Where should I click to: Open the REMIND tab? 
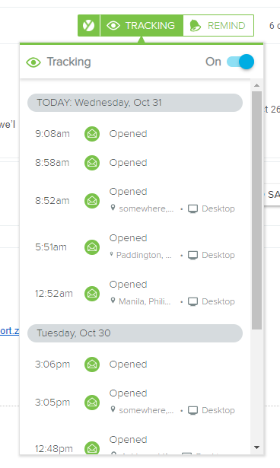coord(218,26)
